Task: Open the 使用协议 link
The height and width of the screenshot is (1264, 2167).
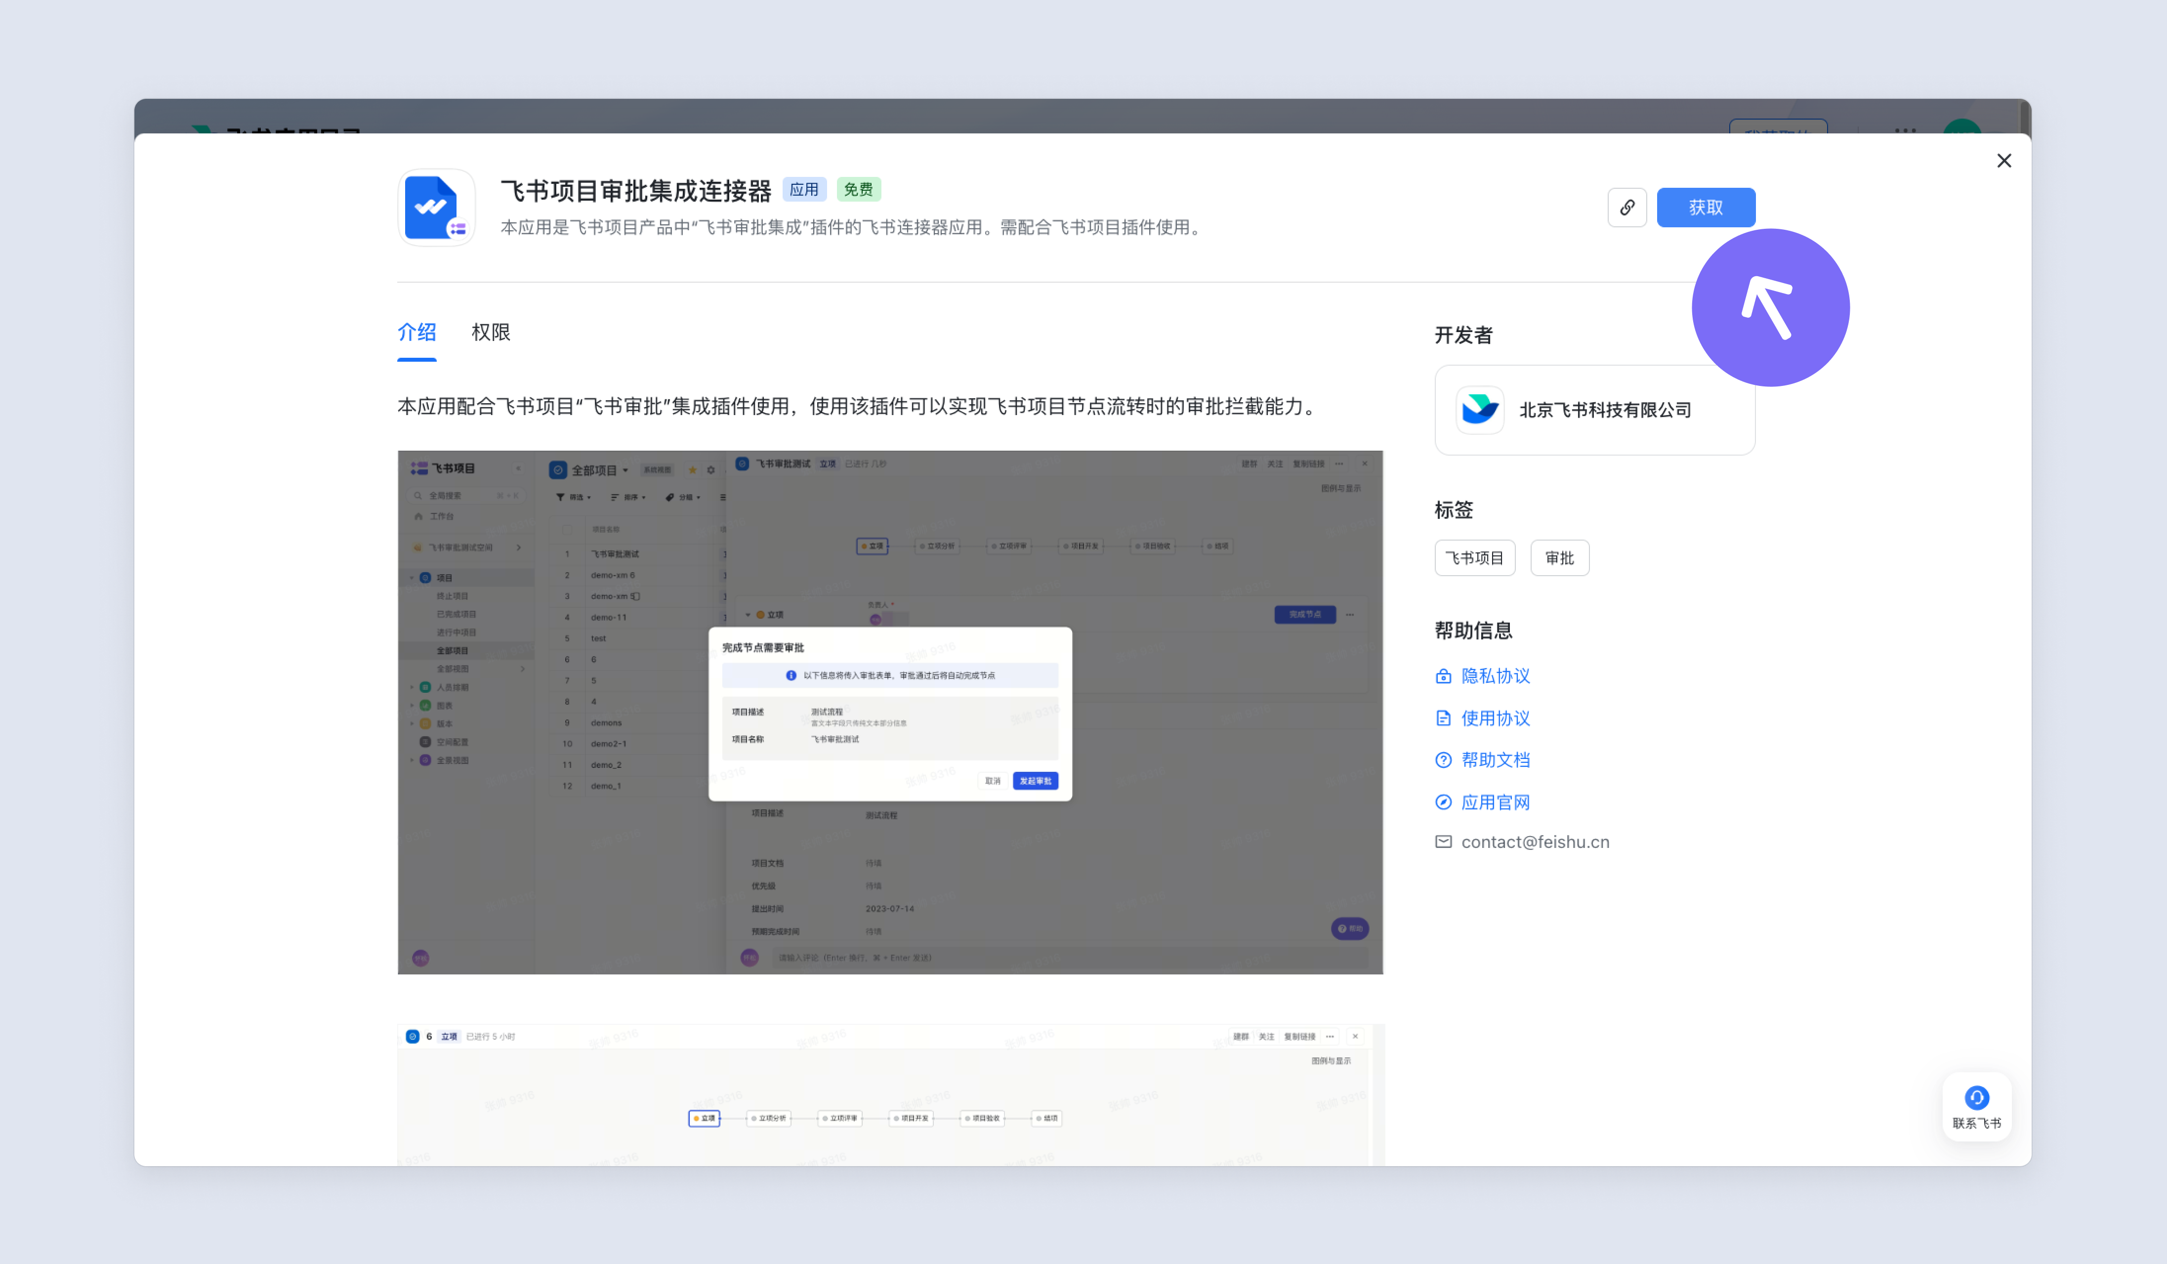Action: pos(1496,718)
